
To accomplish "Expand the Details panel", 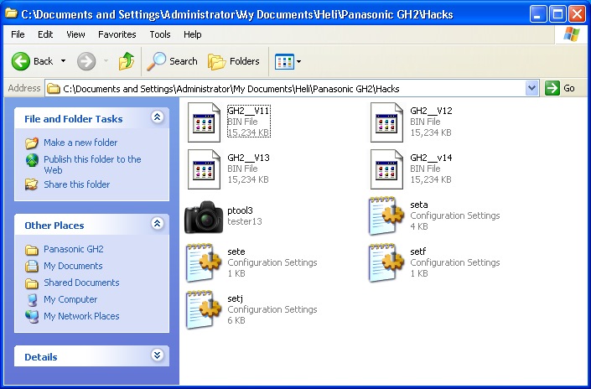I will tap(157, 356).
